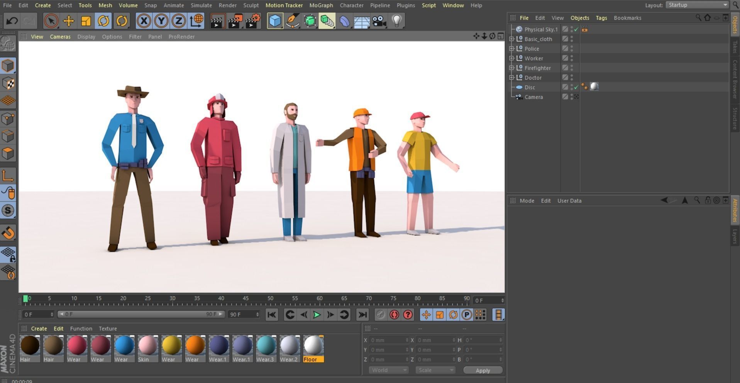Click Render View clapperboard icon

click(217, 21)
